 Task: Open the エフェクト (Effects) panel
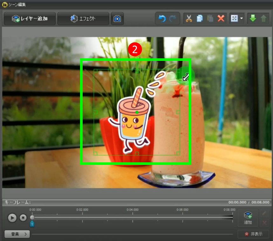pos(83,19)
